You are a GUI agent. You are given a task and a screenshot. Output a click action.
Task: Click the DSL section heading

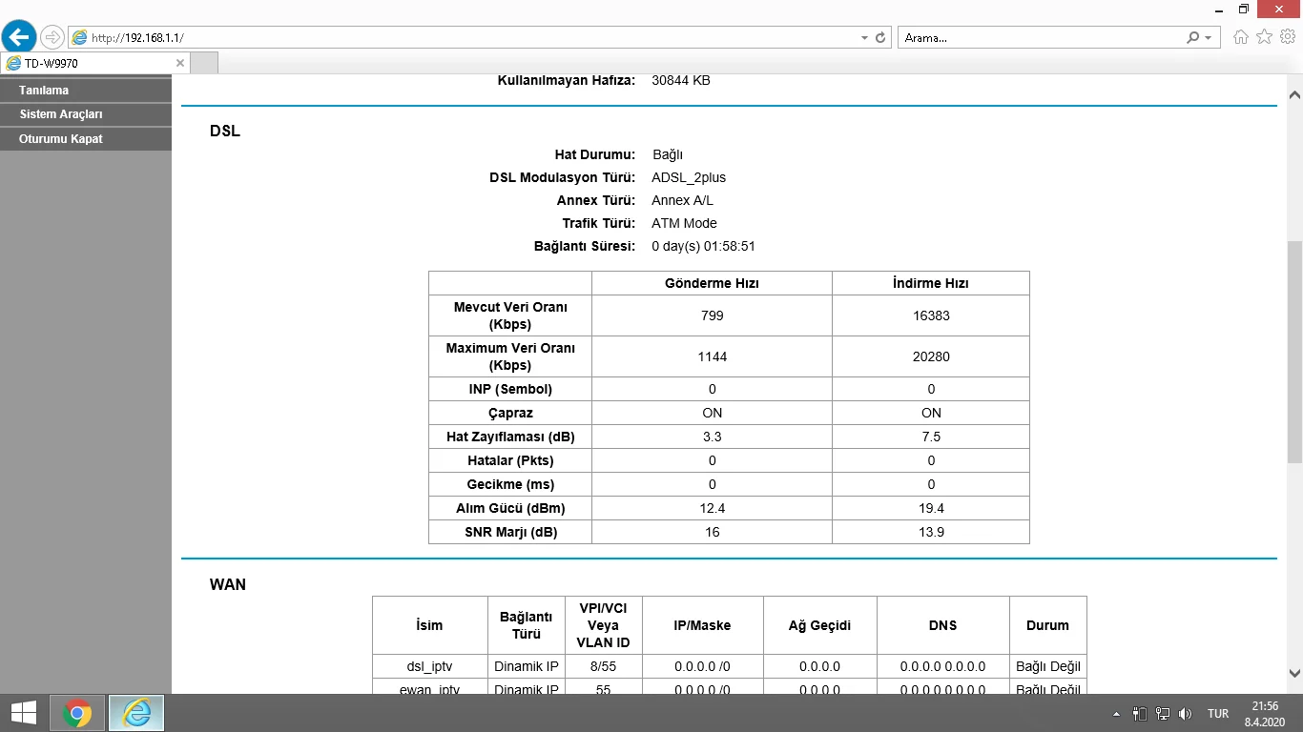pos(225,132)
